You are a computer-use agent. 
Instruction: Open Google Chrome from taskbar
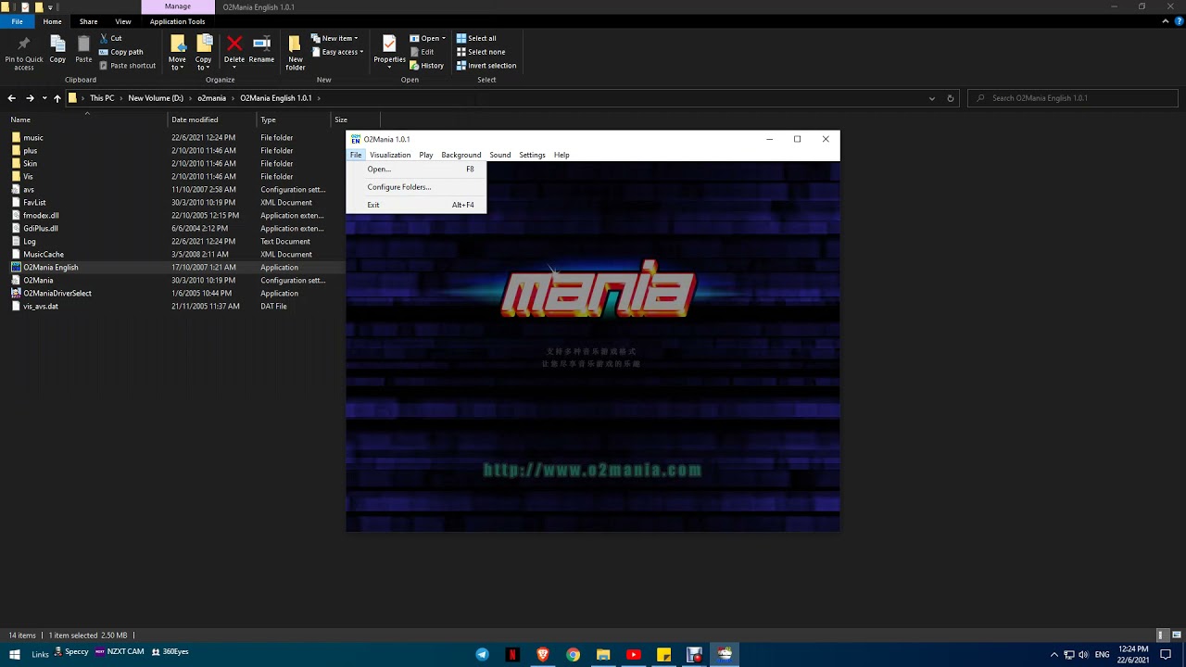[573, 654]
